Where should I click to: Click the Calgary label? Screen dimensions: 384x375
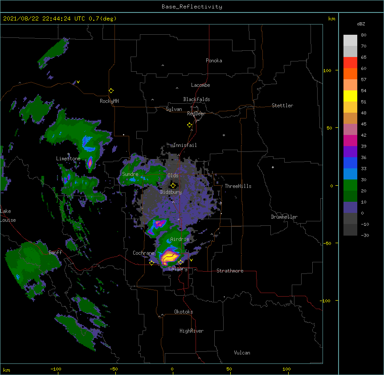178,269
